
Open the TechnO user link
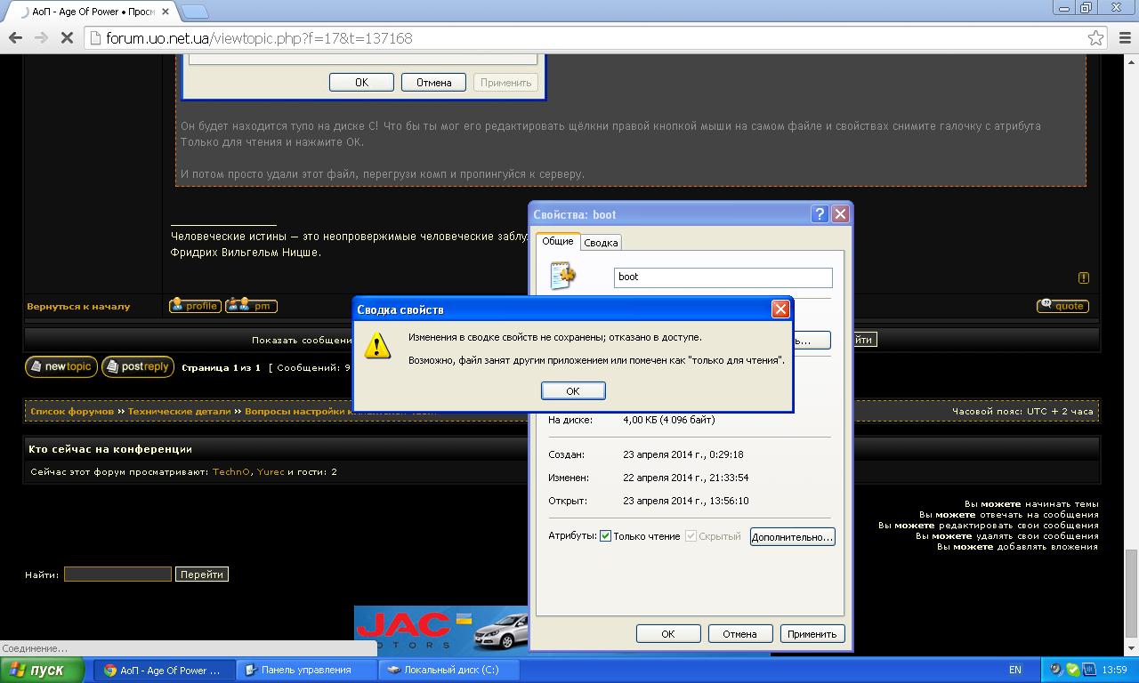click(x=231, y=472)
